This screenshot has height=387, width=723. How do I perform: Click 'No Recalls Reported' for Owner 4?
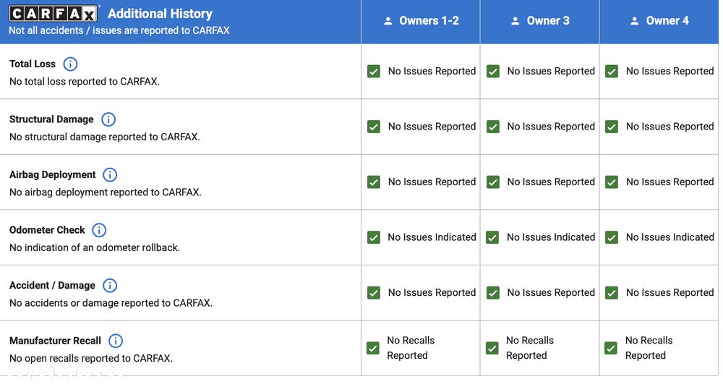click(x=649, y=348)
